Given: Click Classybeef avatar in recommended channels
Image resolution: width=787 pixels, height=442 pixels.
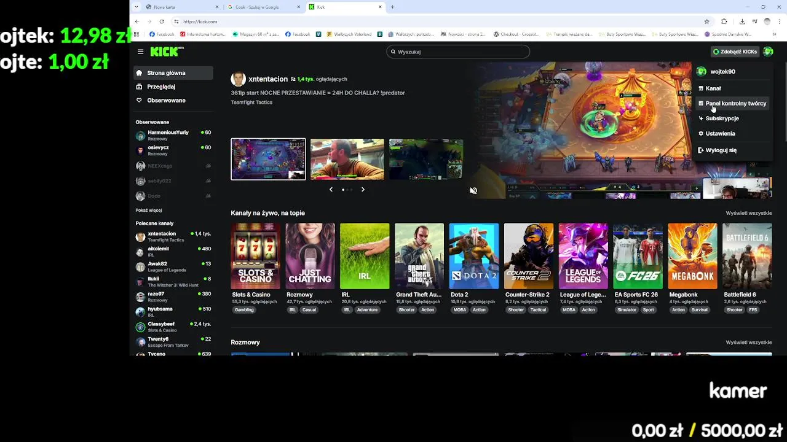Looking at the screenshot, I should [x=140, y=327].
